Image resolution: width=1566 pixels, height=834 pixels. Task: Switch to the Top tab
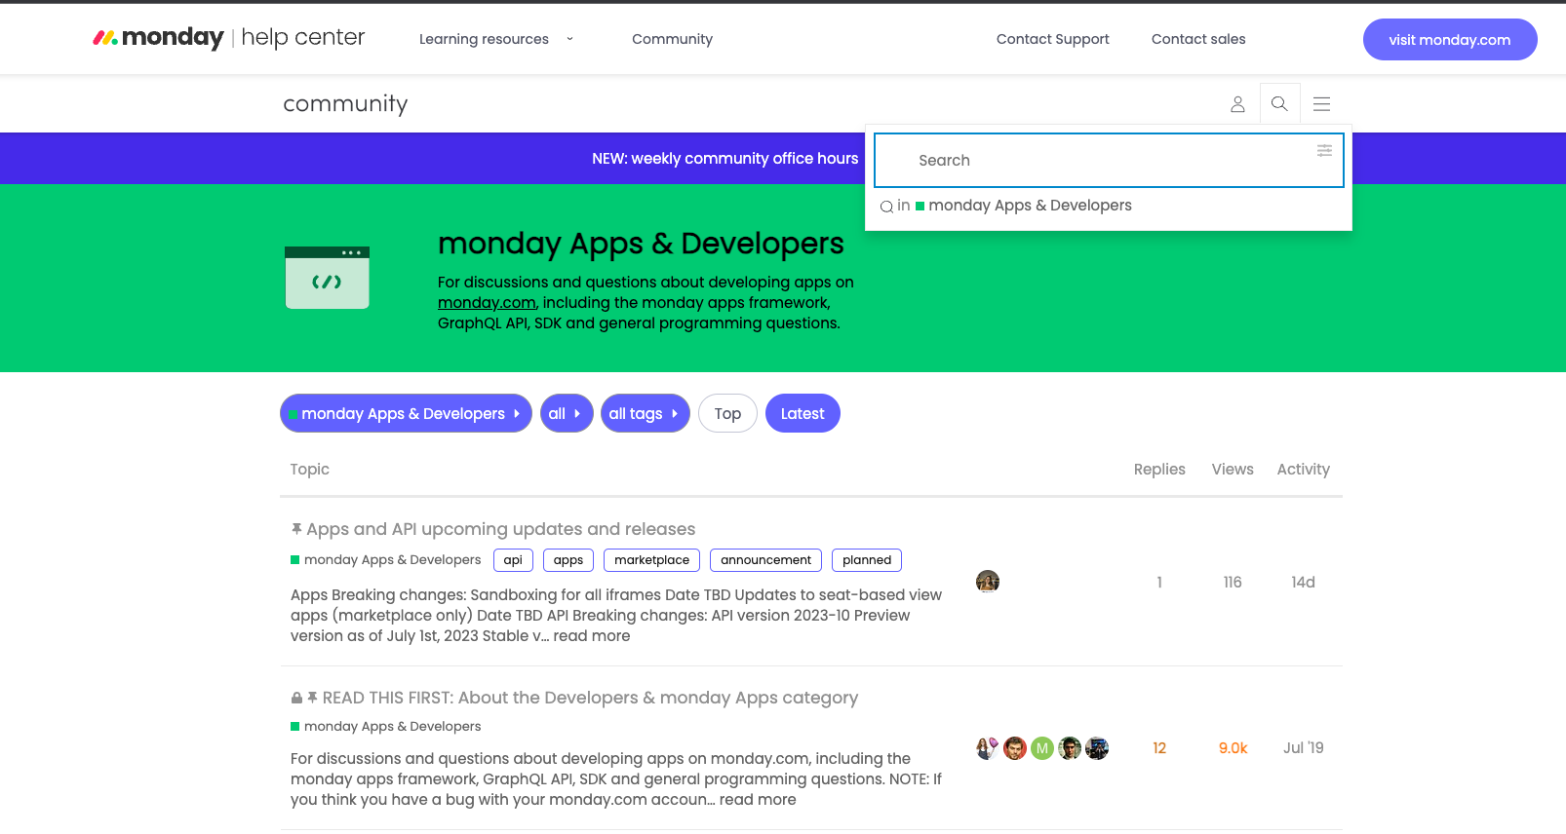point(727,413)
